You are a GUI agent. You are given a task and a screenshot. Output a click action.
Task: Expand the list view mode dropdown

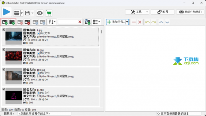point(96,22)
